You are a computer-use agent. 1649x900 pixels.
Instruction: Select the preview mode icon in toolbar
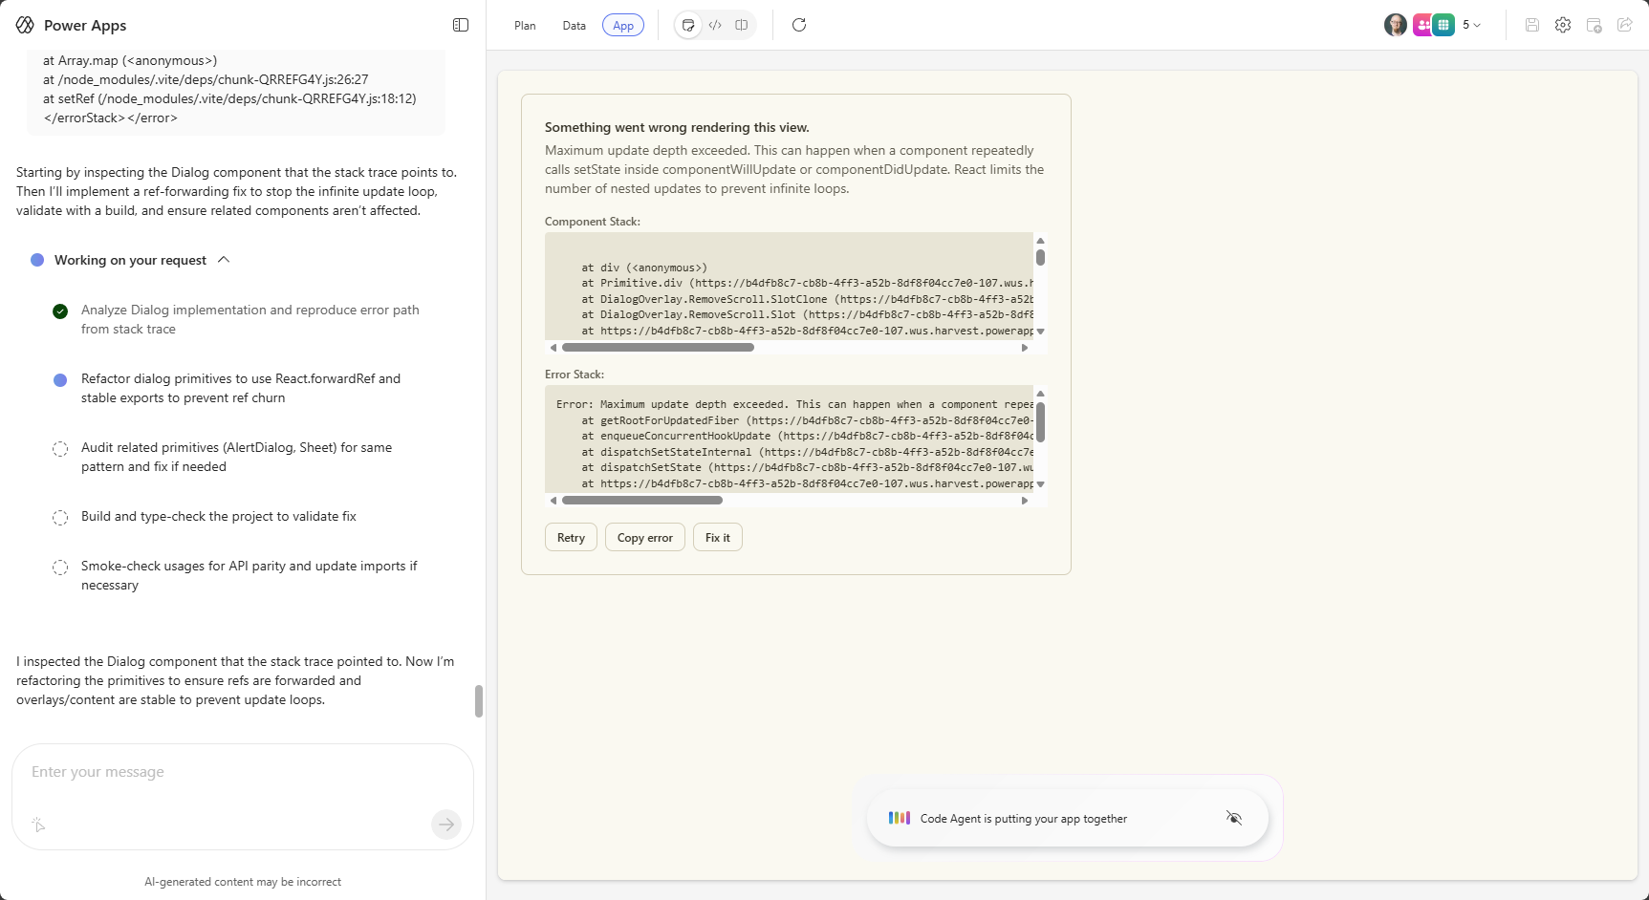point(688,25)
